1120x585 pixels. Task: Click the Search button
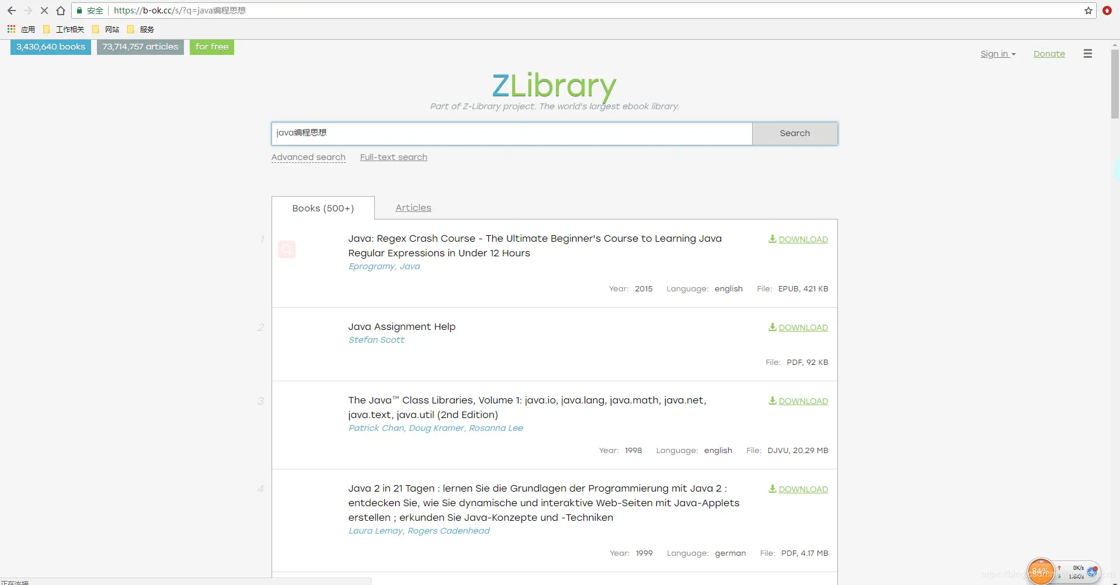click(795, 133)
